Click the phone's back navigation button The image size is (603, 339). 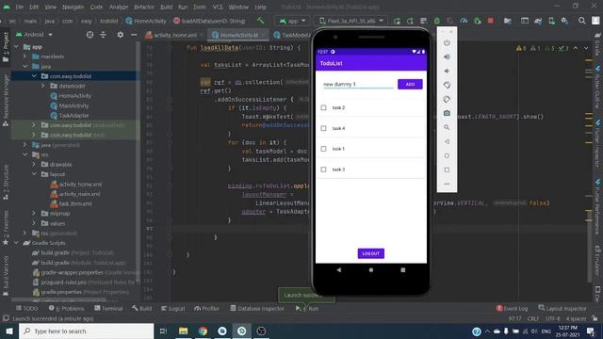coord(339,270)
